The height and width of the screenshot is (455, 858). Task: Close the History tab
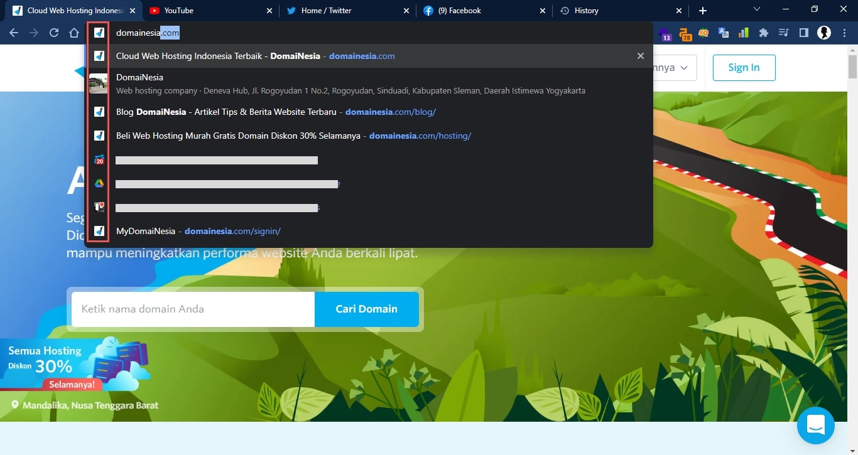(679, 11)
